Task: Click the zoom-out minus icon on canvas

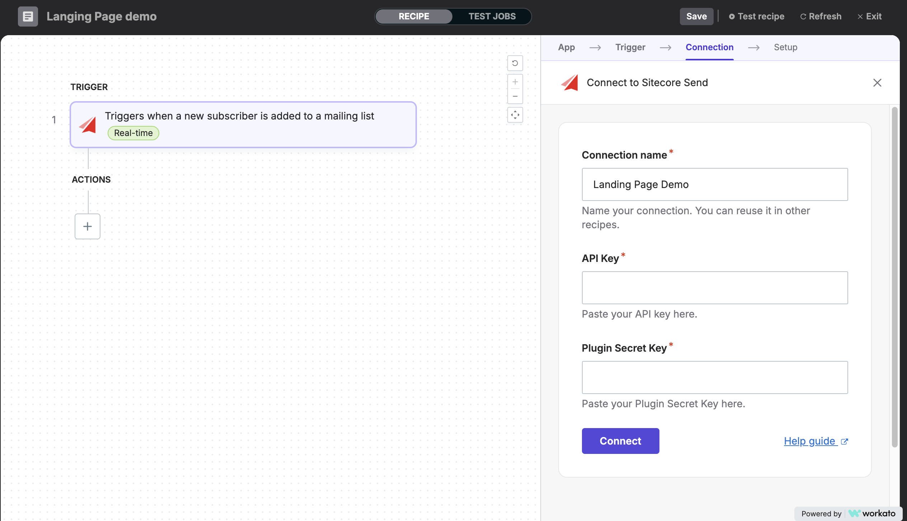Action: (x=514, y=97)
